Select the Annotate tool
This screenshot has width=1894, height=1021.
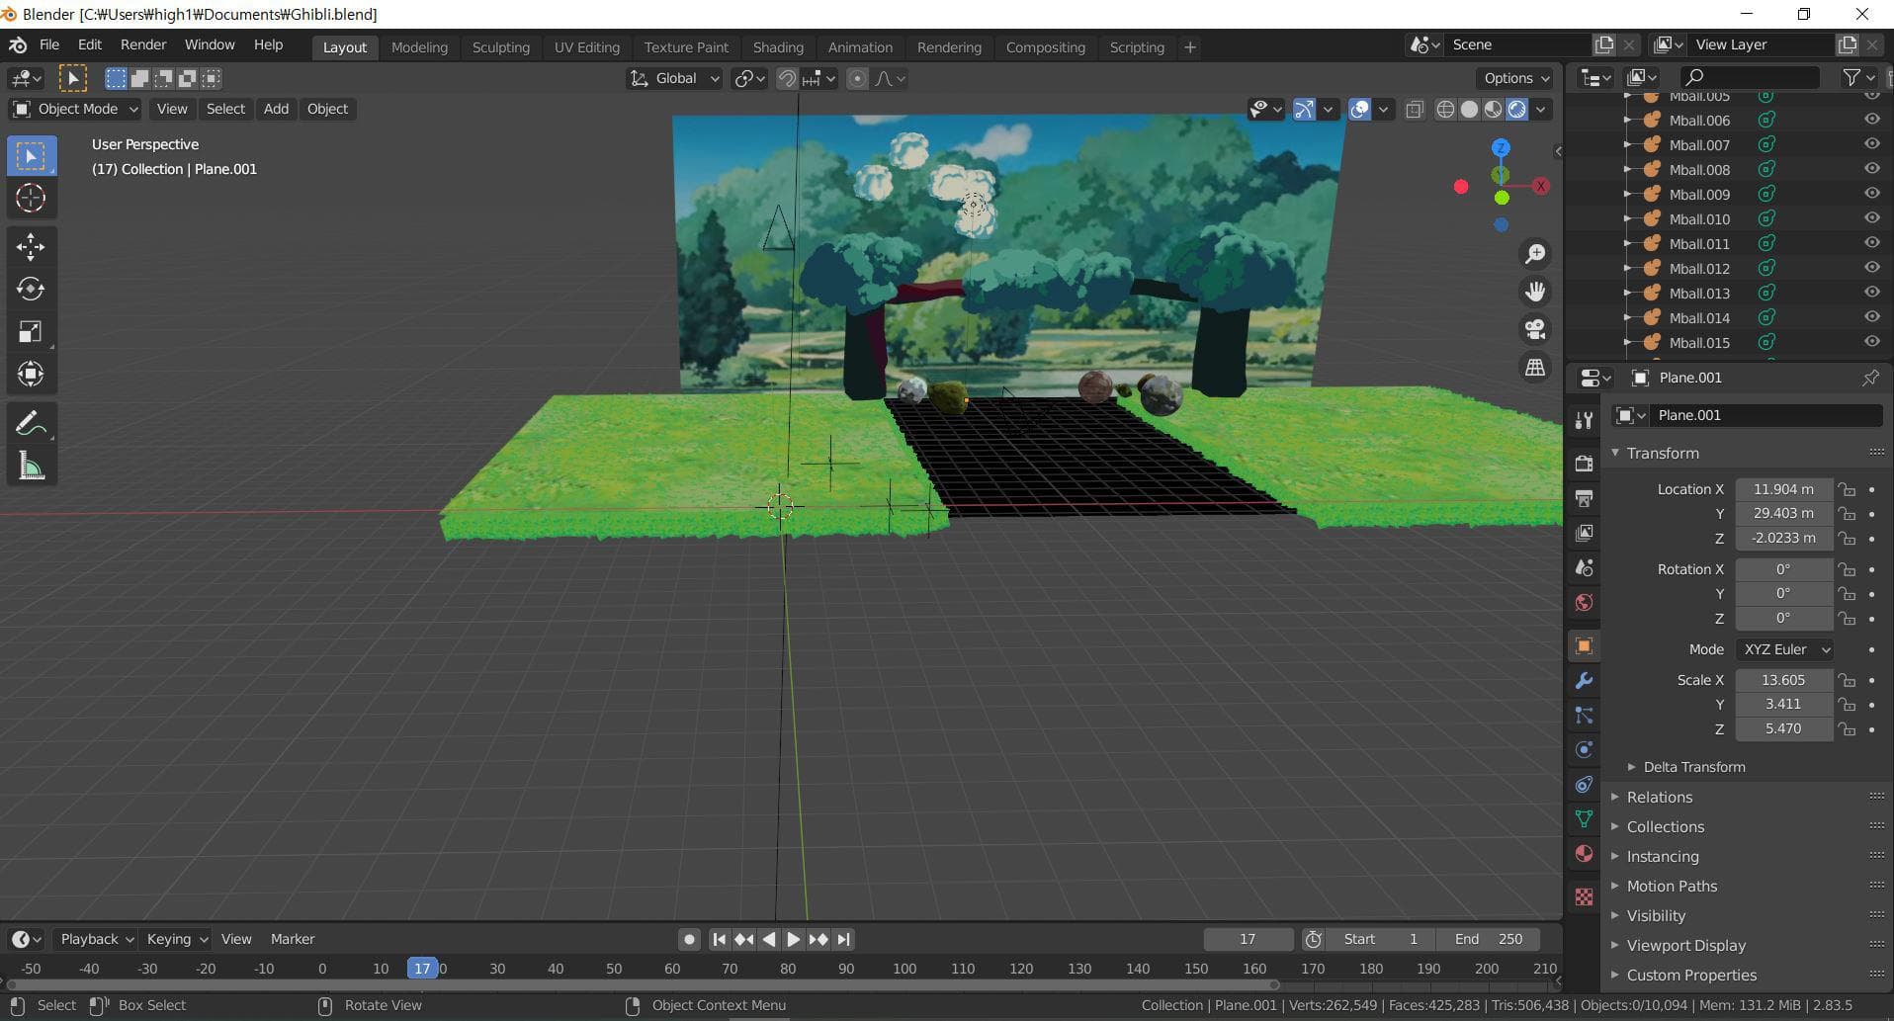click(31, 423)
